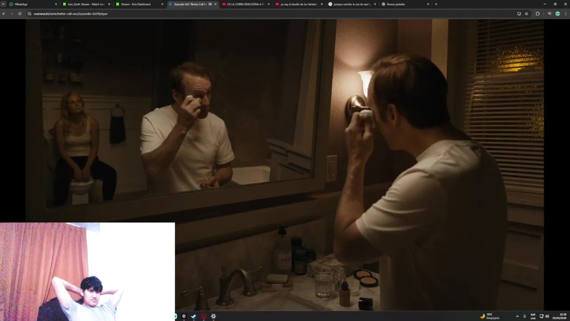Open the Chrome three-dot menu
This screenshot has height=321, width=570.
pyautogui.click(x=566, y=14)
